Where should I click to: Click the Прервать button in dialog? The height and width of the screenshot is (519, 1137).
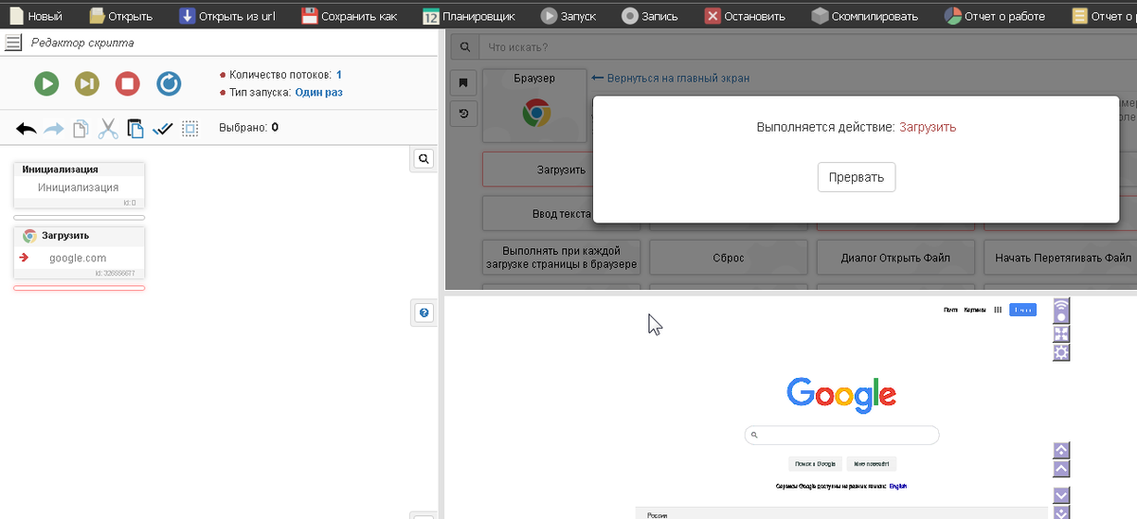click(x=857, y=177)
